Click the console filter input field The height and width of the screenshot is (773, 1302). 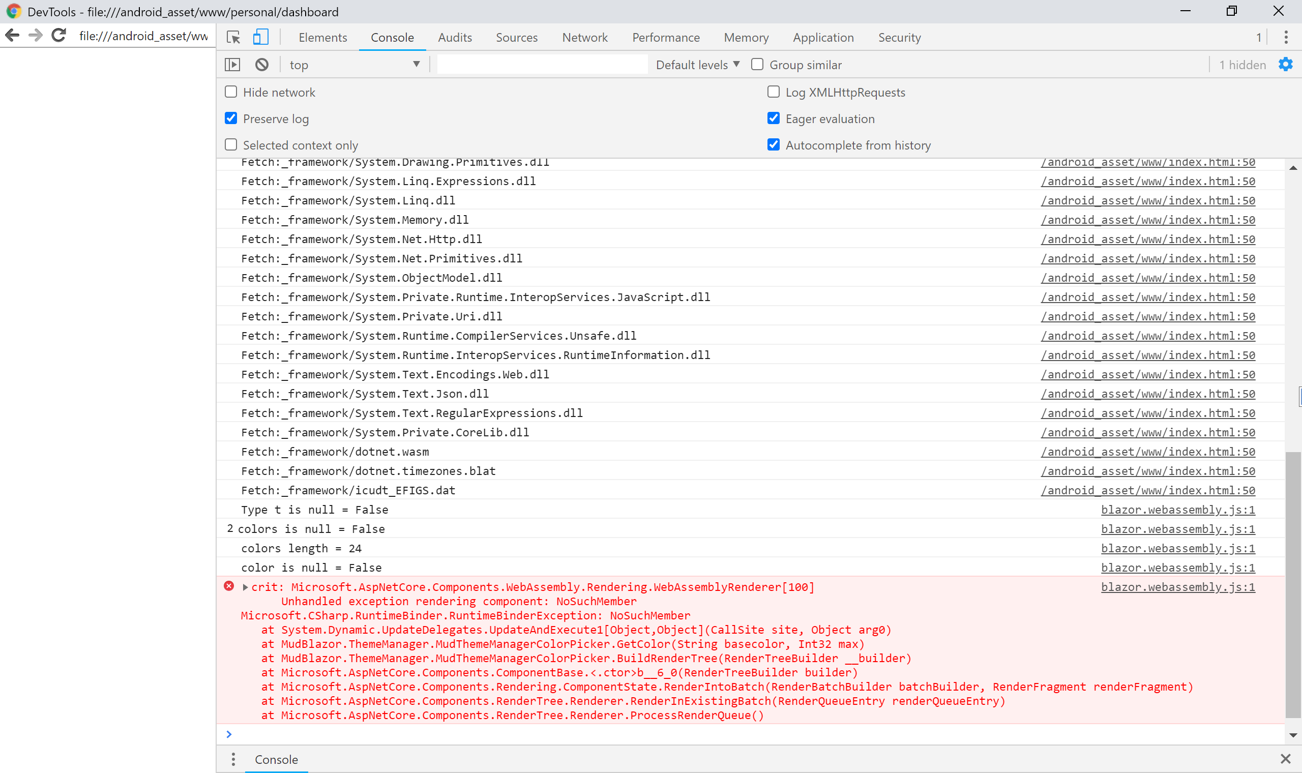click(x=542, y=64)
